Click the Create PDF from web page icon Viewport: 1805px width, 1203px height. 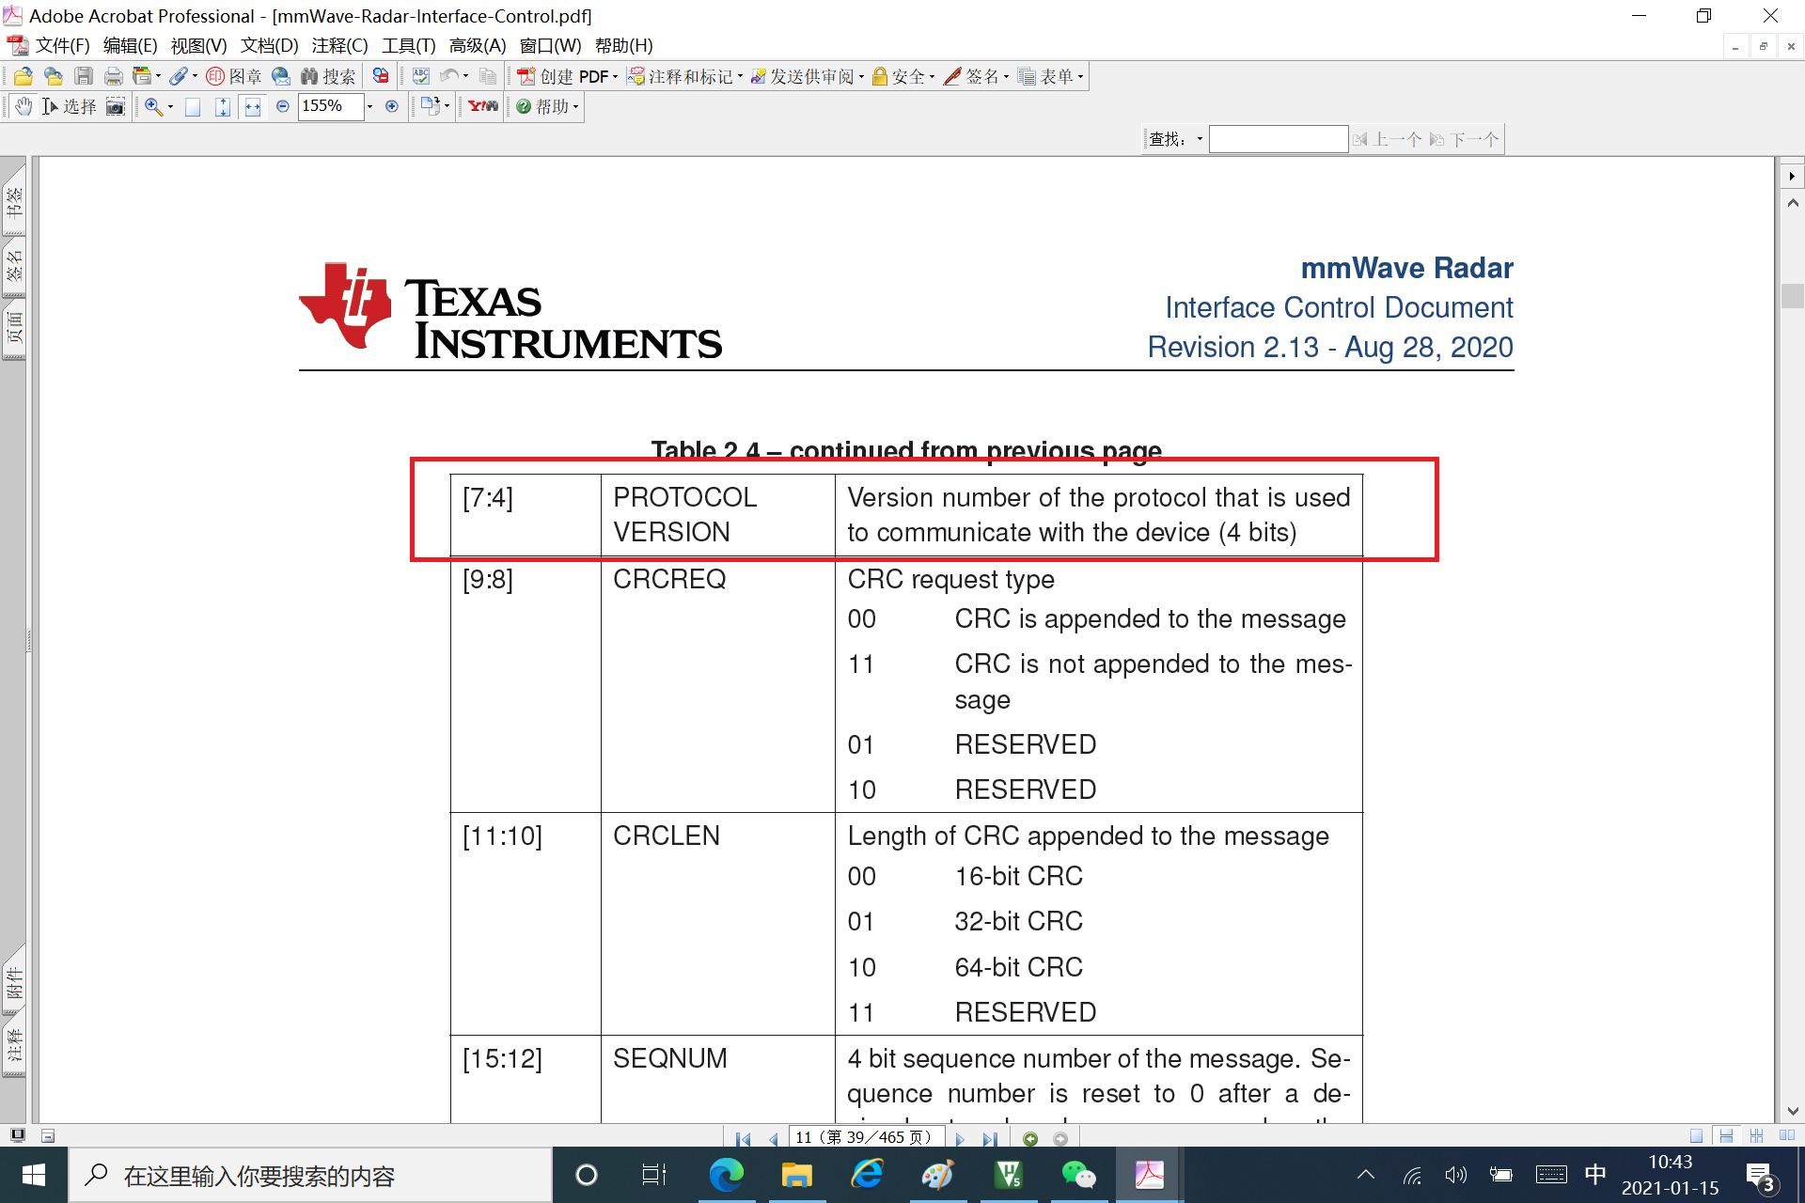click(x=54, y=76)
